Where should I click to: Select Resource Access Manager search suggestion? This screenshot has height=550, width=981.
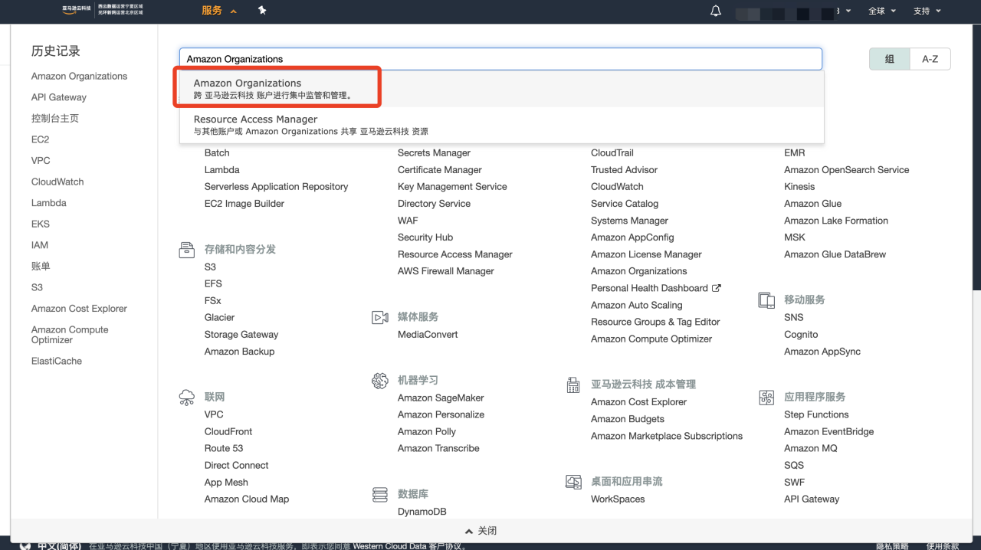pyautogui.click(x=502, y=125)
